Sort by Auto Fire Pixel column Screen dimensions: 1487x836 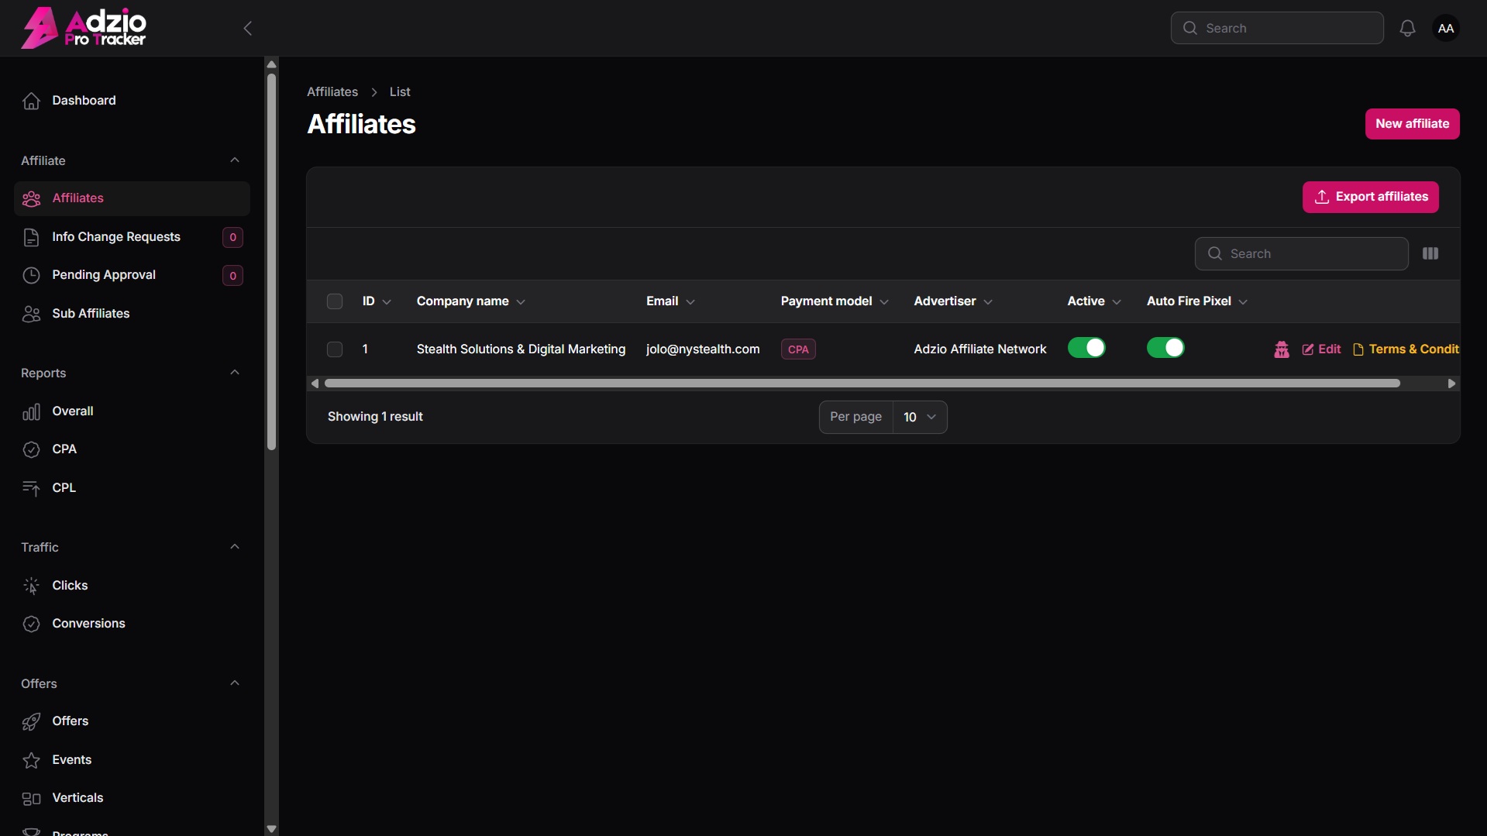[x=1197, y=301]
